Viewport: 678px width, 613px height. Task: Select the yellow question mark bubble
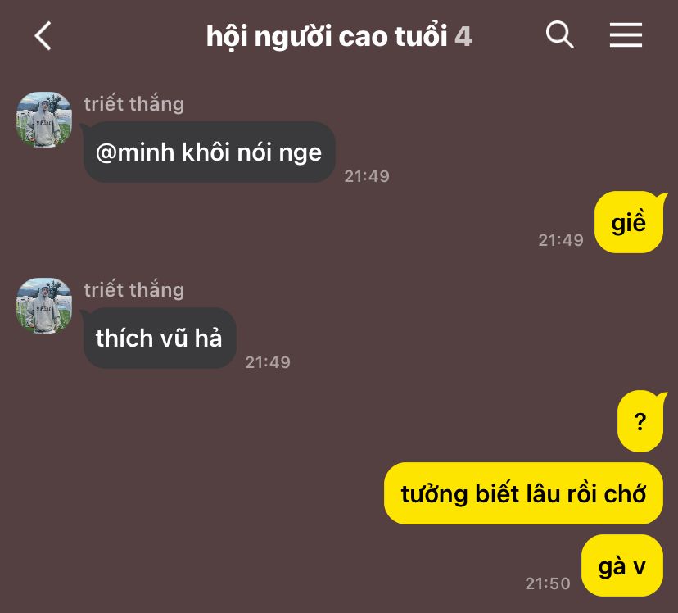point(640,421)
